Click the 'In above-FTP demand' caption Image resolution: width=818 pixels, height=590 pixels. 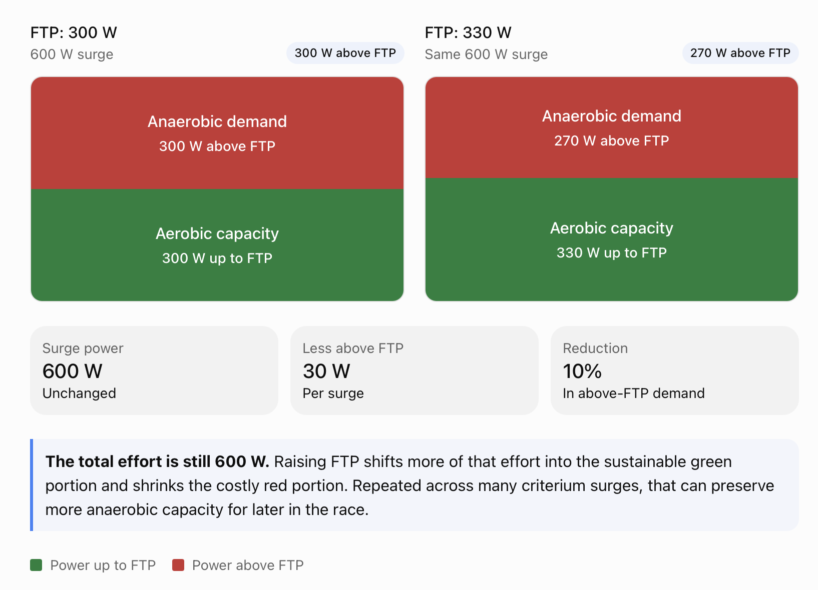tap(634, 393)
